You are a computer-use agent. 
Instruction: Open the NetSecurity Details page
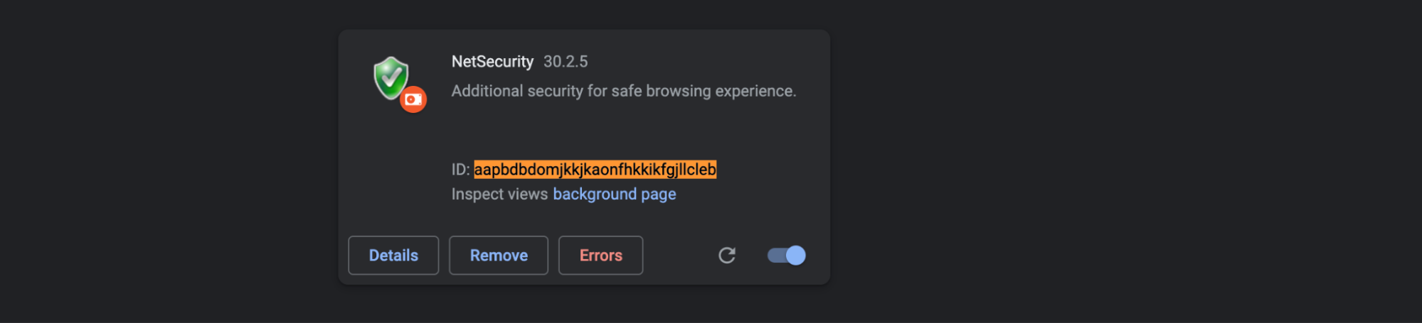click(x=393, y=256)
